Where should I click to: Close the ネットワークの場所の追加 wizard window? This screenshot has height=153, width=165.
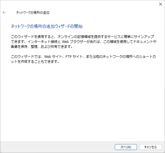161,4
